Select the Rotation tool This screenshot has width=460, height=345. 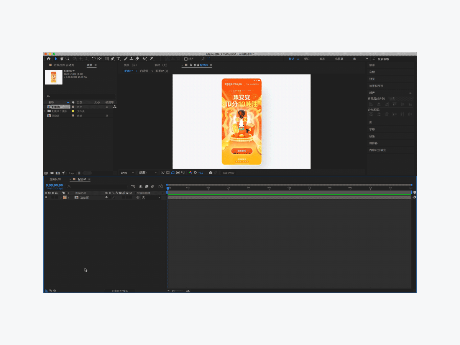94,59
